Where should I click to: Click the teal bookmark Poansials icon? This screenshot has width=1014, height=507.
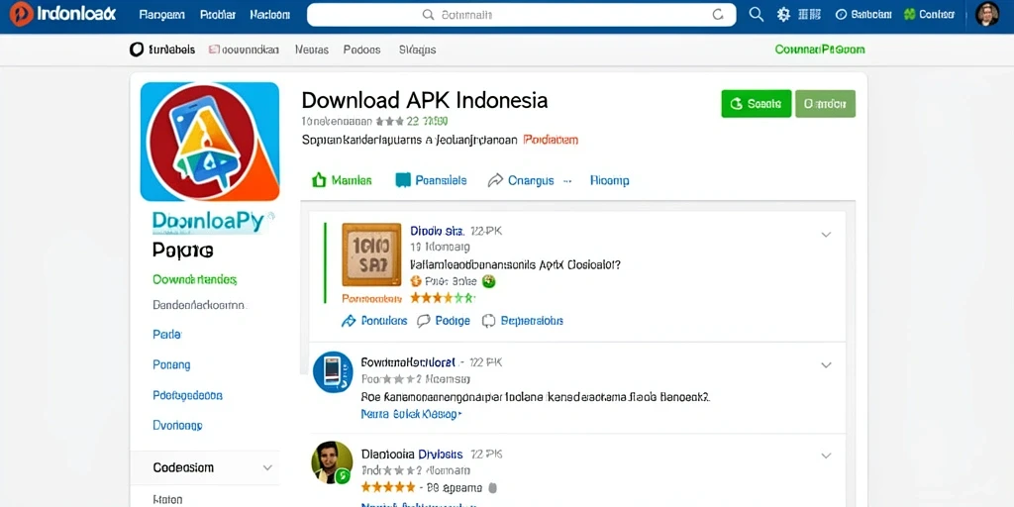(x=403, y=180)
